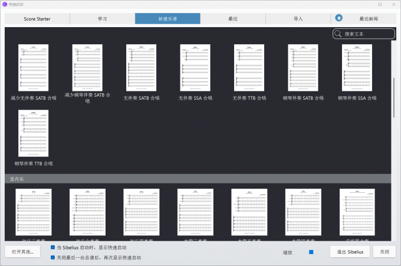Click the 关闭 button
Screen dimensions: 401x266
[384, 252]
